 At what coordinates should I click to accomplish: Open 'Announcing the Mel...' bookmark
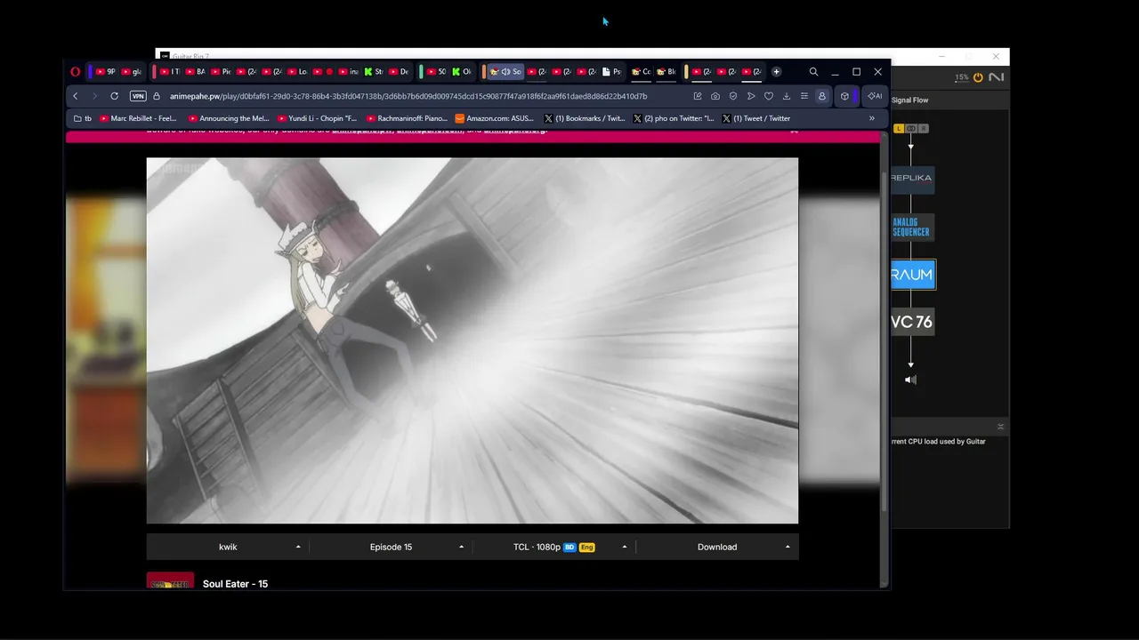coord(229,118)
